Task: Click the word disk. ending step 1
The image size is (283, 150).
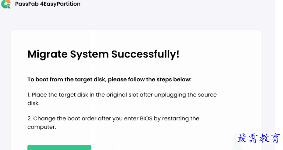Action: click(33, 103)
